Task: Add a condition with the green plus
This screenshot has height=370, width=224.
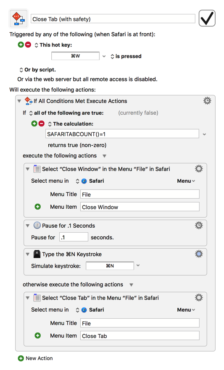Action: [34, 123]
